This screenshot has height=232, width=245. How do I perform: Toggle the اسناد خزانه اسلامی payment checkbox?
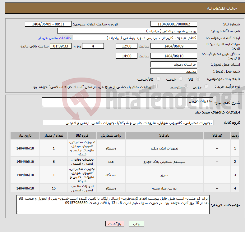(x=156, y=86)
